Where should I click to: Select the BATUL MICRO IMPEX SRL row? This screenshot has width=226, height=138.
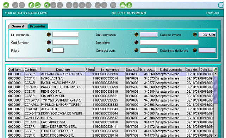[111, 83]
